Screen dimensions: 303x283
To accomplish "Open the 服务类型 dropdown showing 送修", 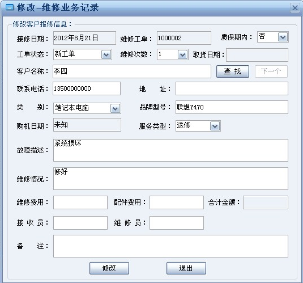I will 215,126.
